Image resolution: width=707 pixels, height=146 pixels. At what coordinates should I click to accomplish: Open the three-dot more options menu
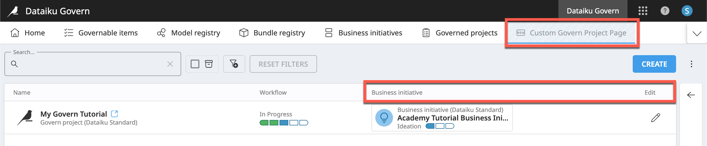(x=691, y=64)
